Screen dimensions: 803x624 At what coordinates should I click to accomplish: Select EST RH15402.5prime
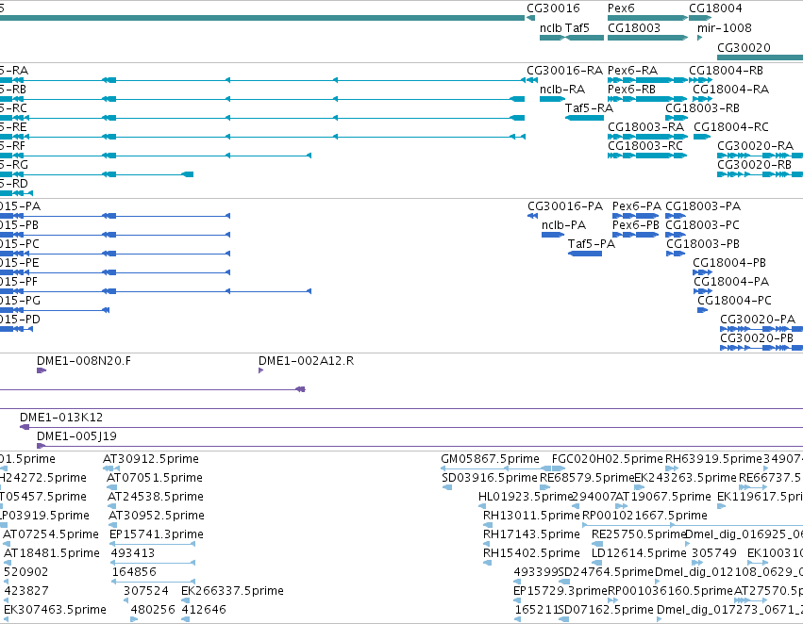point(531,553)
